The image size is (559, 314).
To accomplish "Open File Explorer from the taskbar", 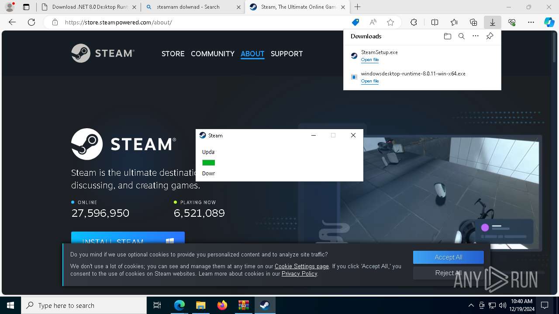I will 200,305.
